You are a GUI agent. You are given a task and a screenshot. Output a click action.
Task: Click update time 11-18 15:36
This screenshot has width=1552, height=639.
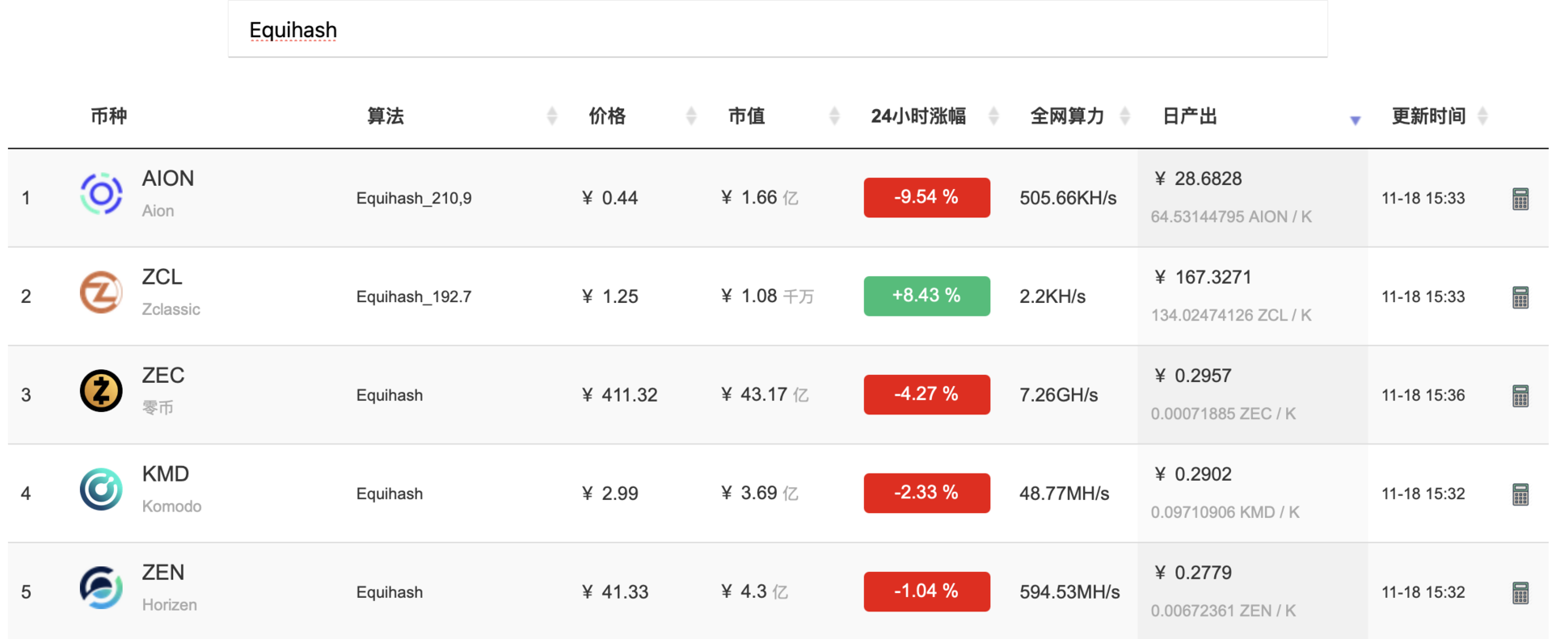1423,395
